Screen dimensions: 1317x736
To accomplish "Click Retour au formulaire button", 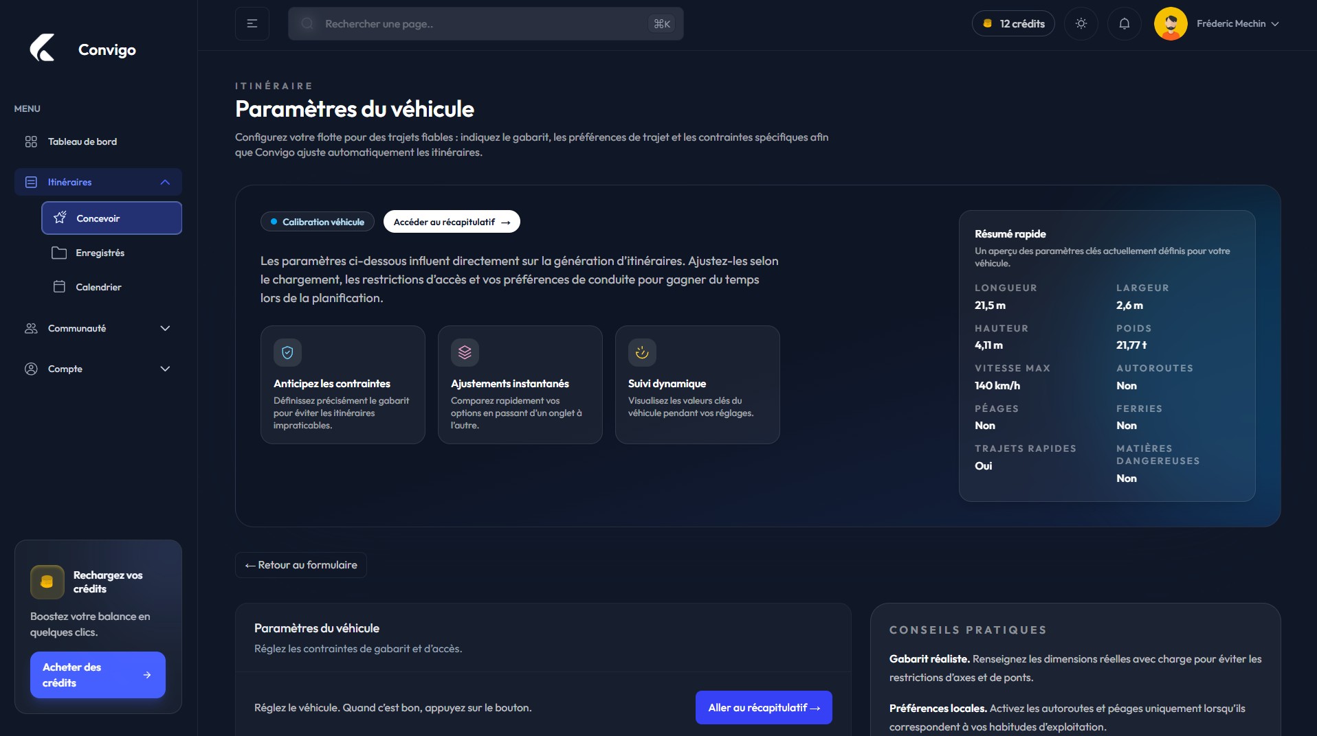I will tap(301, 565).
